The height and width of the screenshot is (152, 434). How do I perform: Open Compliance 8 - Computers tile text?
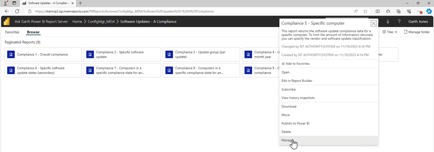[199, 70]
